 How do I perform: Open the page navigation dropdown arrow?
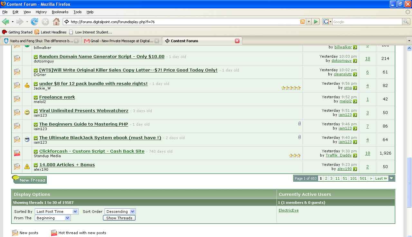391,178
